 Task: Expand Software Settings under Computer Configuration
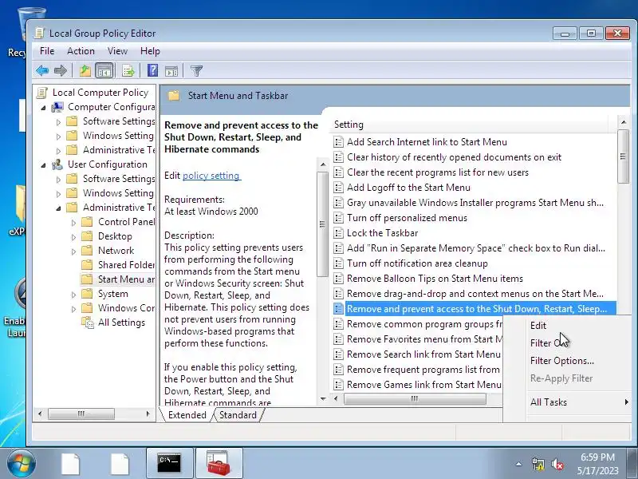point(58,122)
